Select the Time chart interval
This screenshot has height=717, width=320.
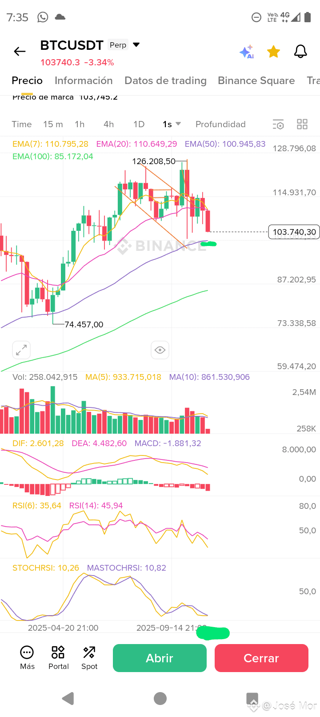point(22,124)
